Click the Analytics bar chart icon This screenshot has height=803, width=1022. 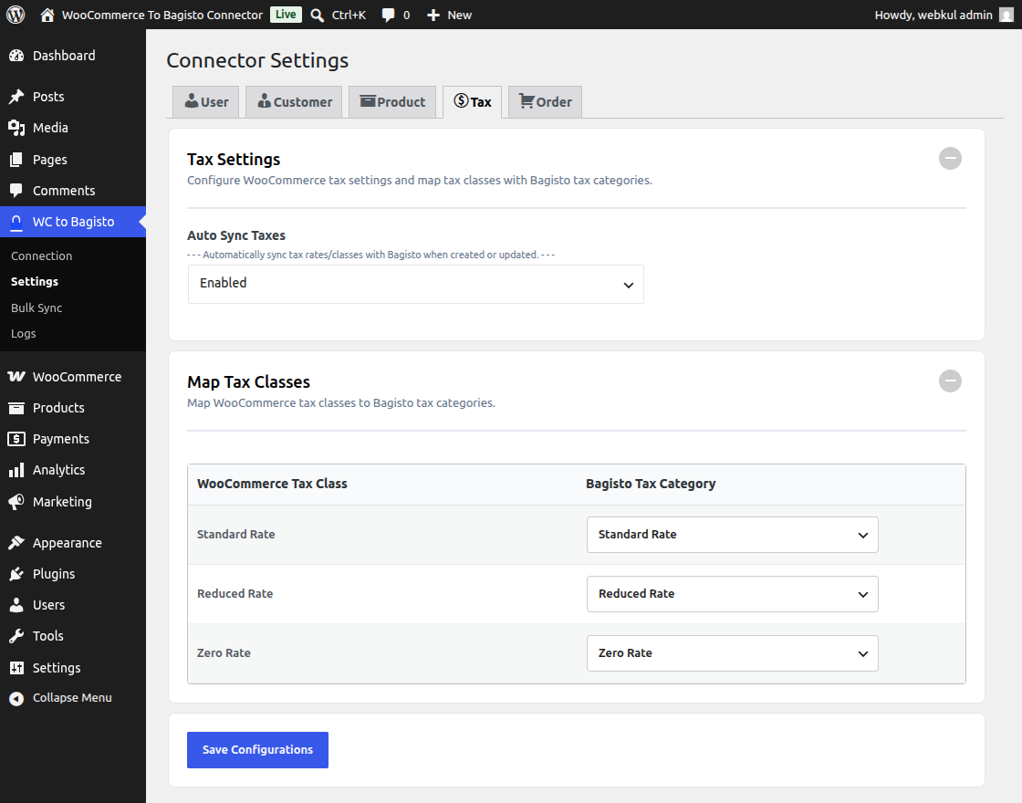[16, 470]
